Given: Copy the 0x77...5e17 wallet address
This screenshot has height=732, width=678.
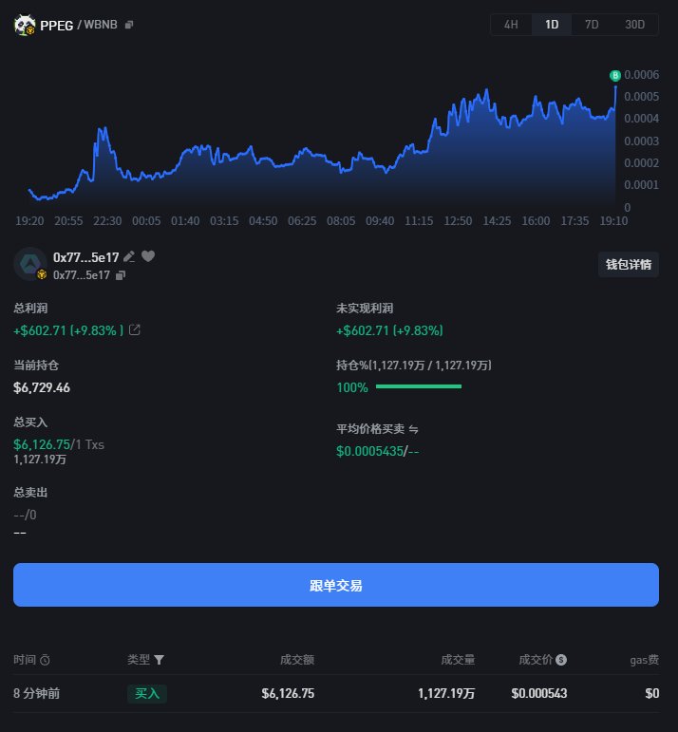Looking at the screenshot, I should (121, 275).
